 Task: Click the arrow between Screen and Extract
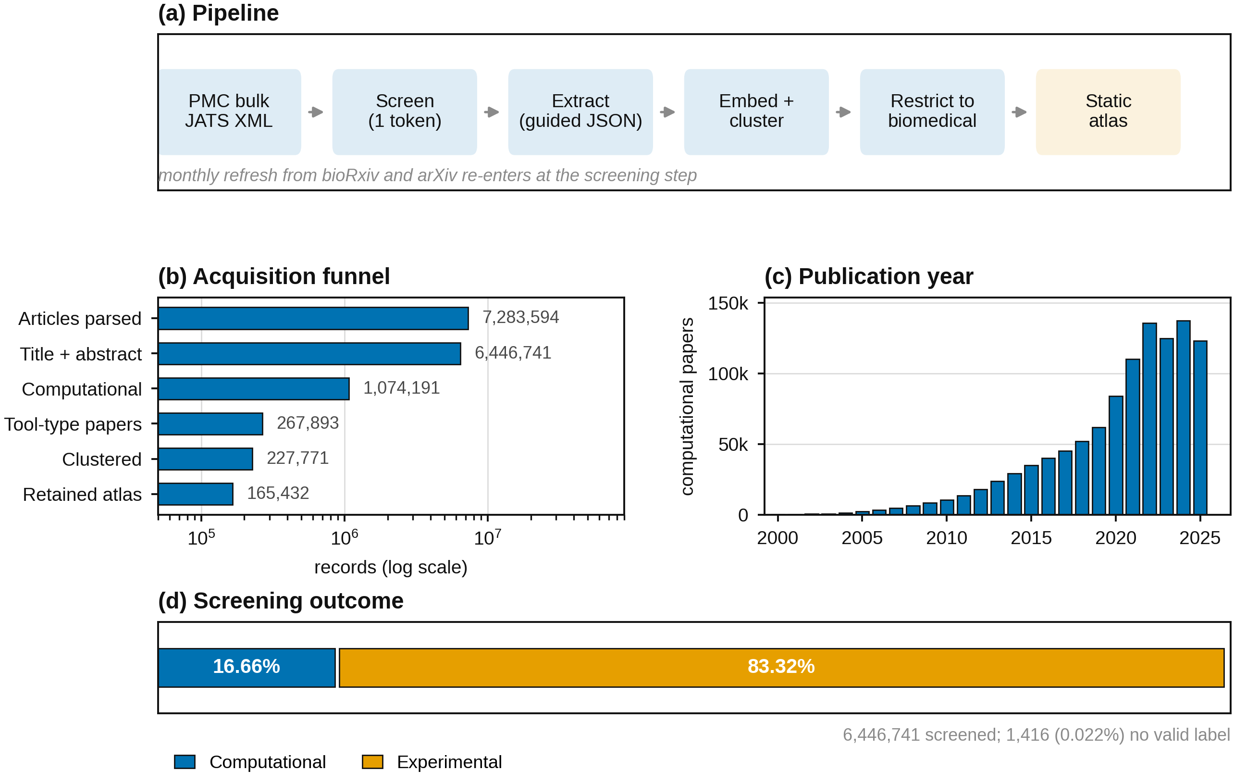[492, 112]
